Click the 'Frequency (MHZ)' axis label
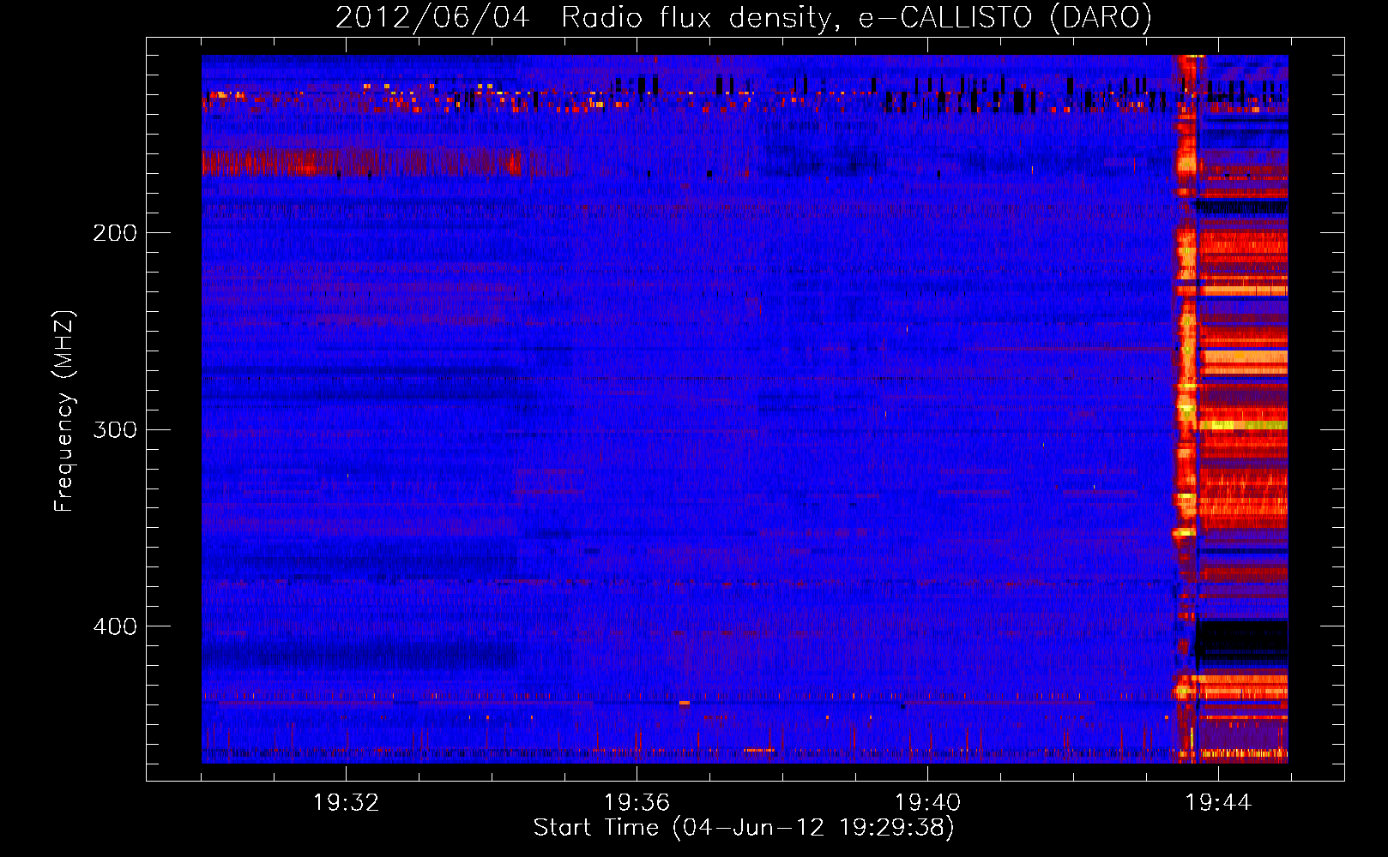The height and width of the screenshot is (857, 1388). coord(64,411)
